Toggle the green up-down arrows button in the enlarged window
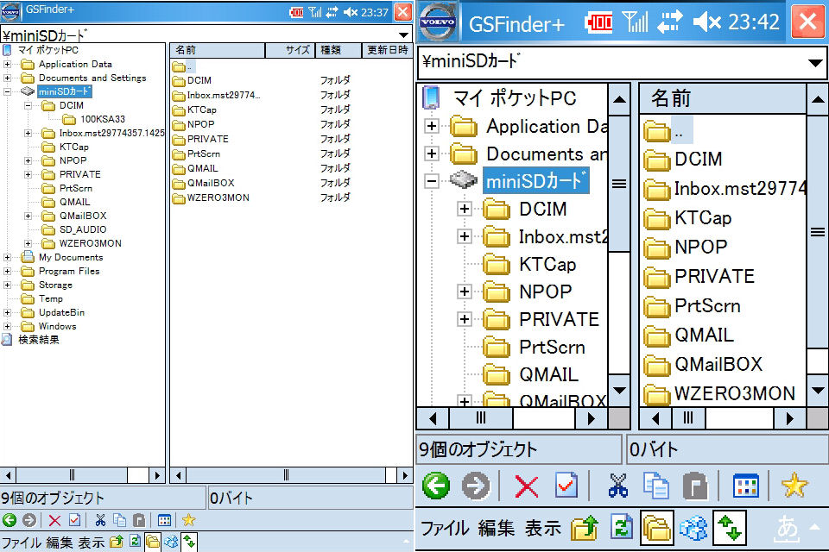Screen dimensions: 829x552 (x=728, y=528)
